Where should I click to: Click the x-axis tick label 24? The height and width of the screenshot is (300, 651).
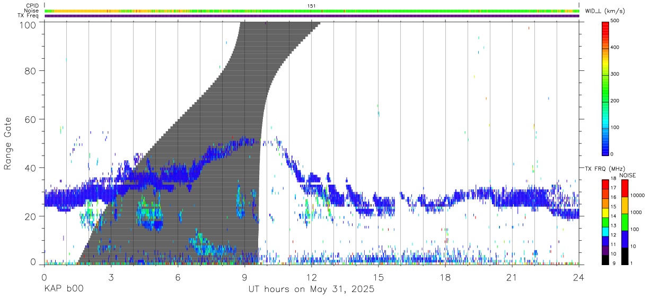579,277
